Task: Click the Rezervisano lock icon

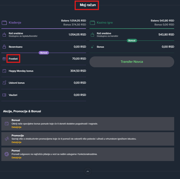Action: tap(4, 47)
